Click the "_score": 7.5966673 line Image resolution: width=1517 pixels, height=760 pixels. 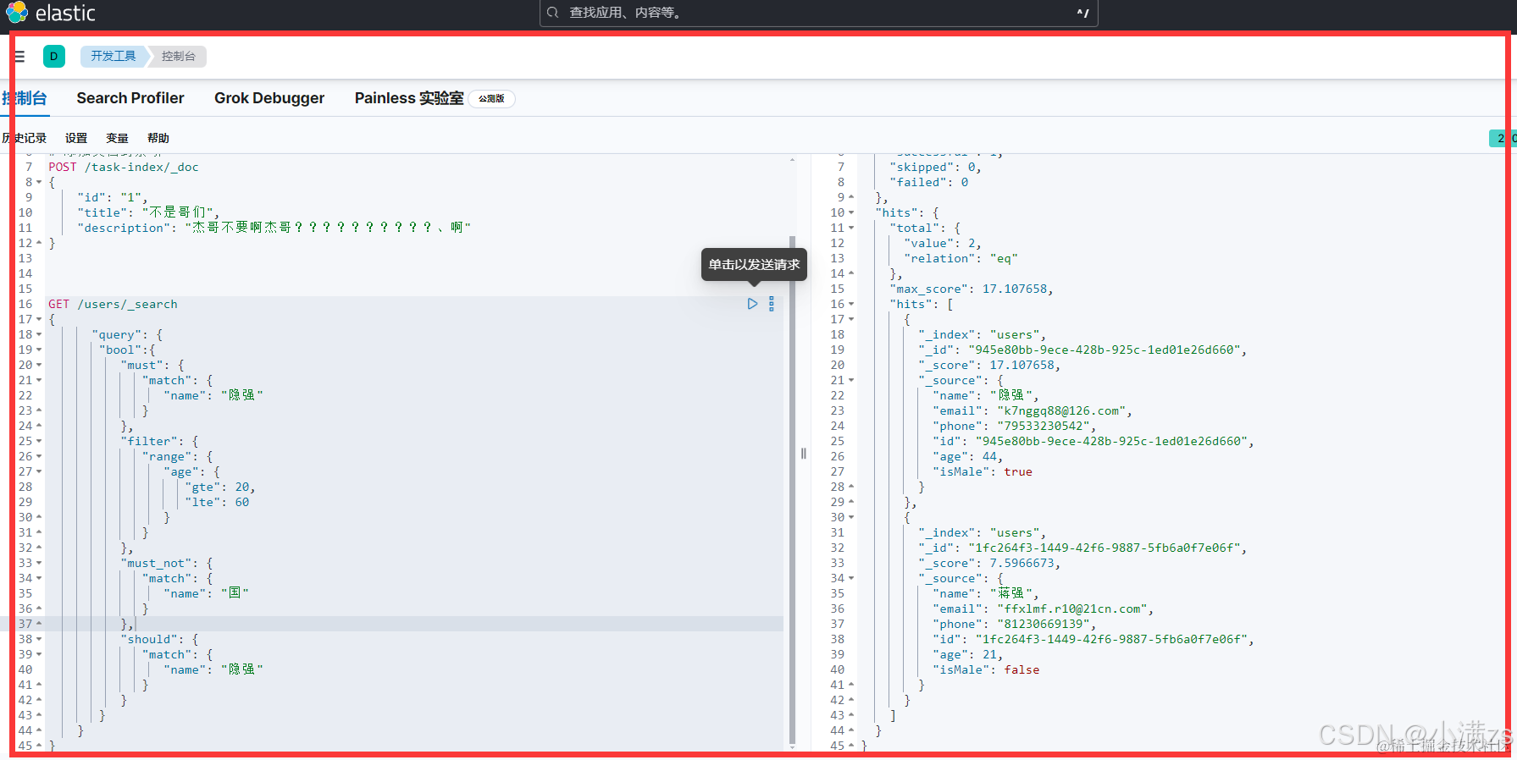989,563
